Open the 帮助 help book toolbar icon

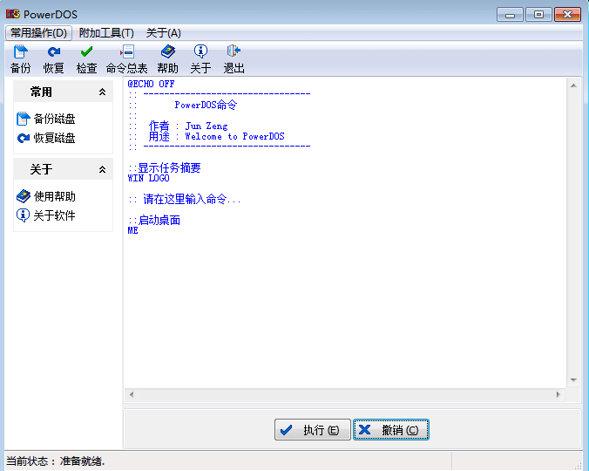click(x=168, y=51)
